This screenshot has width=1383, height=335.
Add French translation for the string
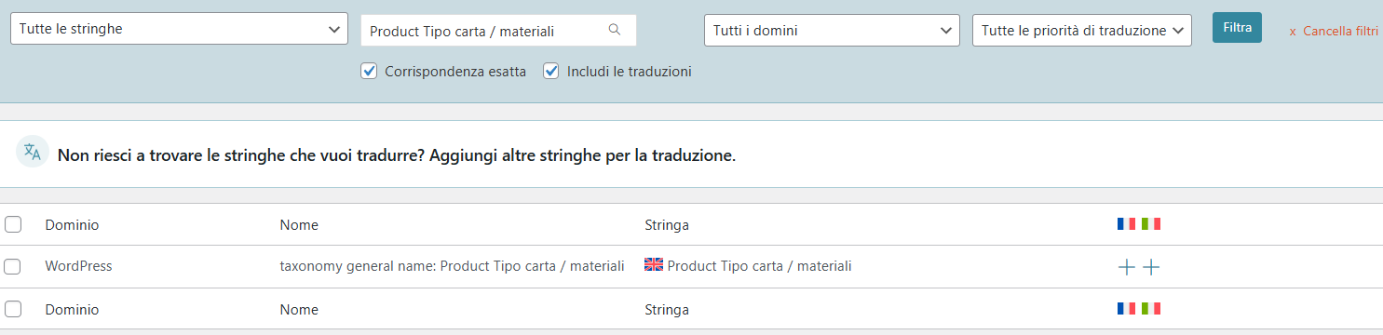click(1126, 268)
